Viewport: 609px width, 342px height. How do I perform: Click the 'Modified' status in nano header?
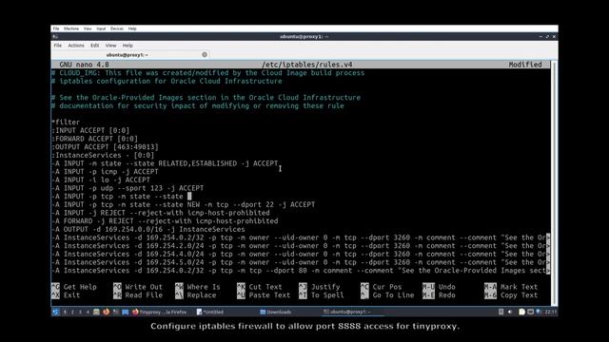click(525, 65)
